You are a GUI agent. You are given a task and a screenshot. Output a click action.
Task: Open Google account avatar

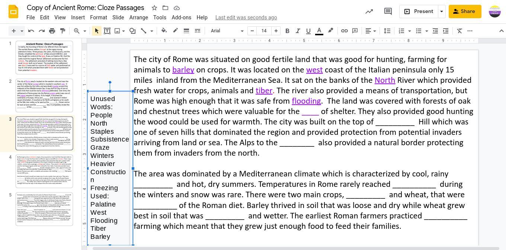[495, 12]
